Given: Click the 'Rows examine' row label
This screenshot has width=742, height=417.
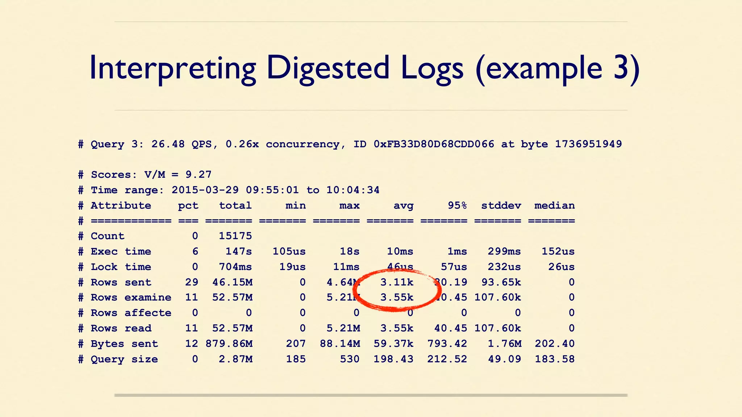Looking at the screenshot, I should 131,298.
